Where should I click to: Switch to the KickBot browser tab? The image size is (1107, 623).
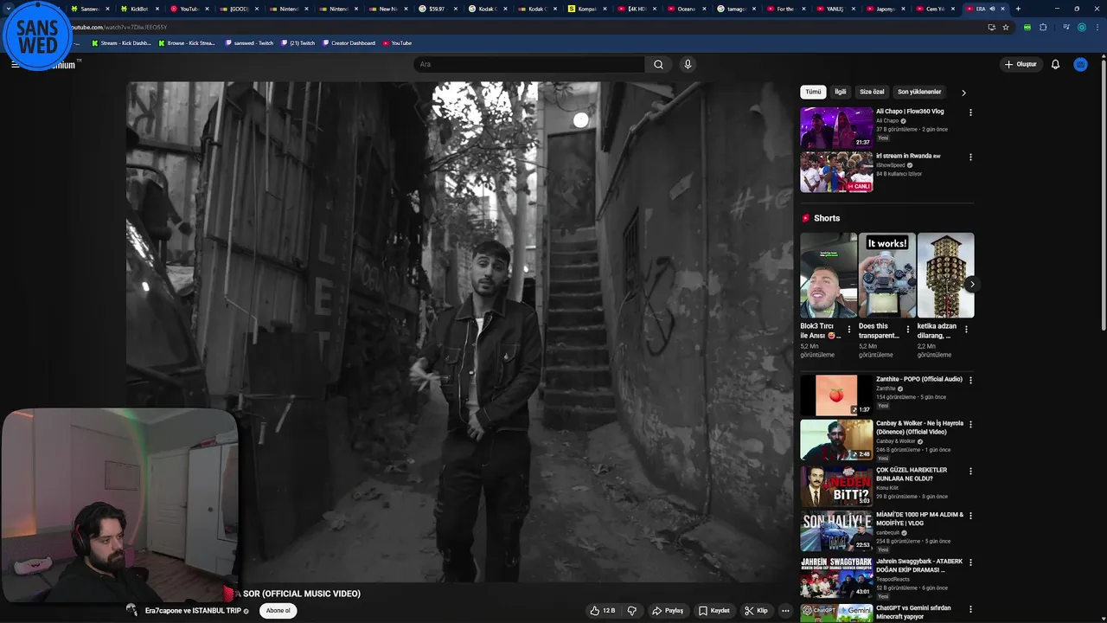click(140, 9)
